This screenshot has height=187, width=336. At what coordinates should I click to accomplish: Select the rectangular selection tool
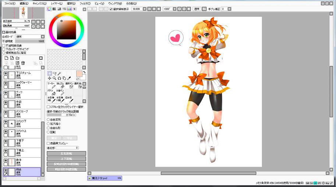coord(49,73)
